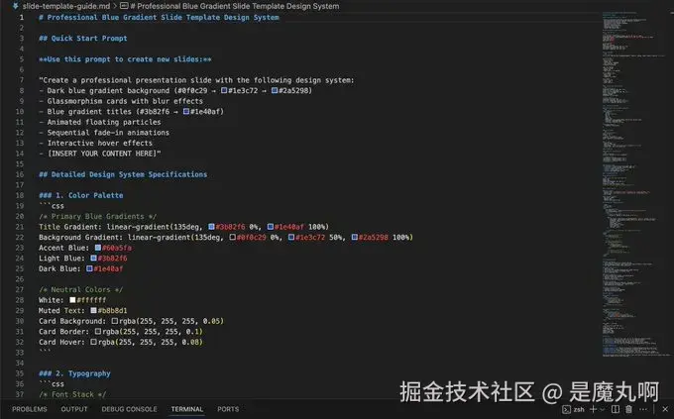This screenshot has height=419, width=674.
Task: Click the heading symbol icon in the breadcrumb
Action: coord(124,6)
